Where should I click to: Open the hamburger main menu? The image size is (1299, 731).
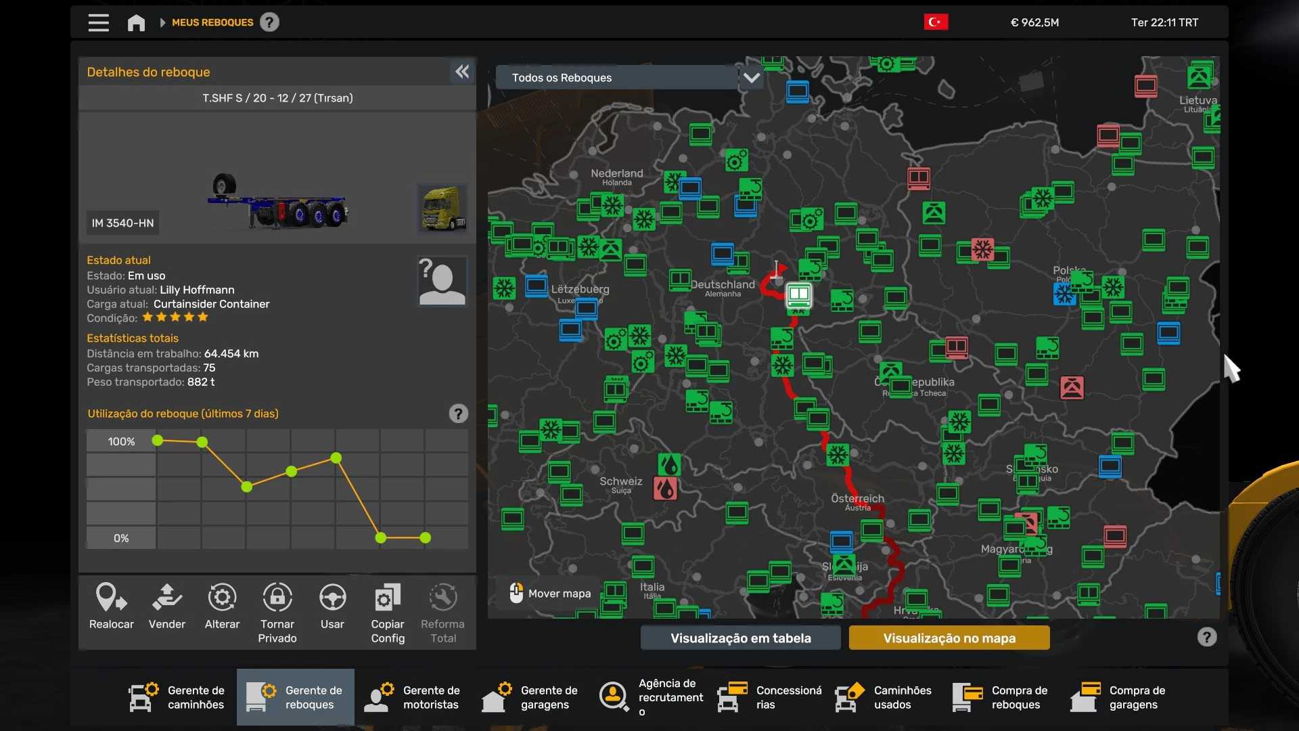click(x=98, y=22)
